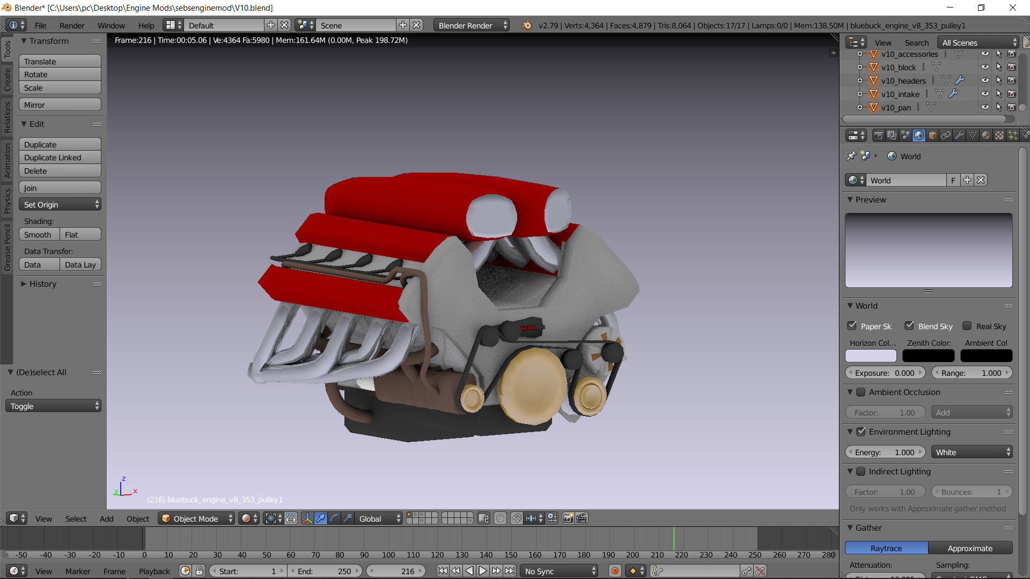Select the translate manipulator arrow icon

pos(321,518)
